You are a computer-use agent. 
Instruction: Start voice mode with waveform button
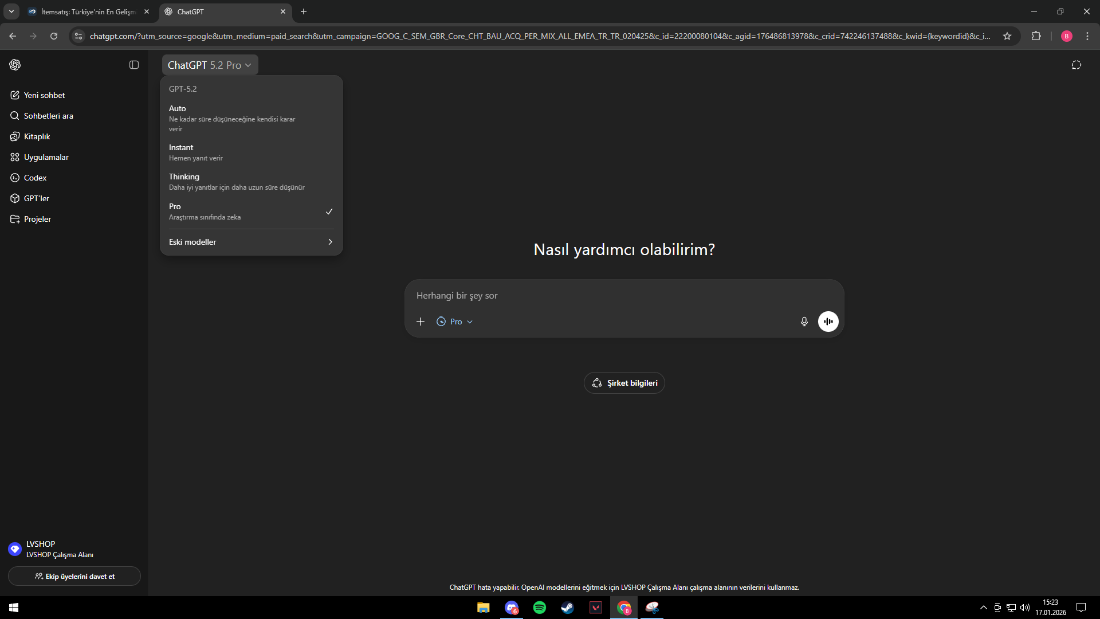click(x=828, y=322)
